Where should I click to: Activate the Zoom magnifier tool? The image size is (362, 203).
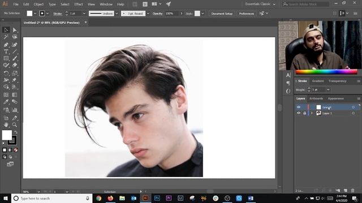pos(15,125)
